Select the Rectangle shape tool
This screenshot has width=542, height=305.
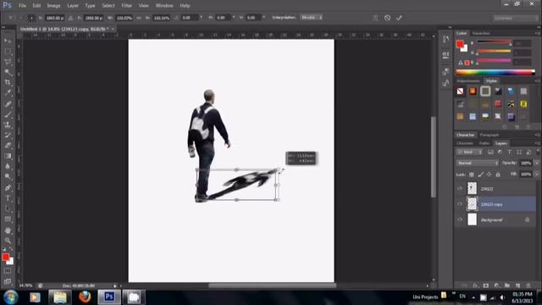(8, 219)
